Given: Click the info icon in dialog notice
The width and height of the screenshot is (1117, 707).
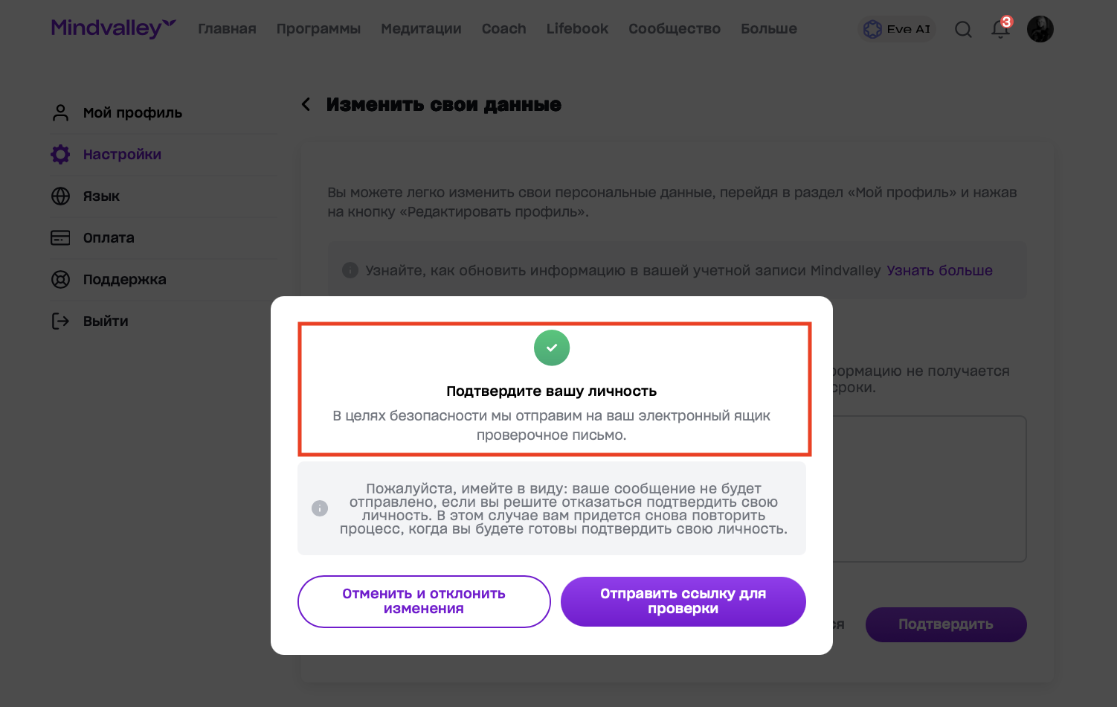Looking at the screenshot, I should point(320,508).
